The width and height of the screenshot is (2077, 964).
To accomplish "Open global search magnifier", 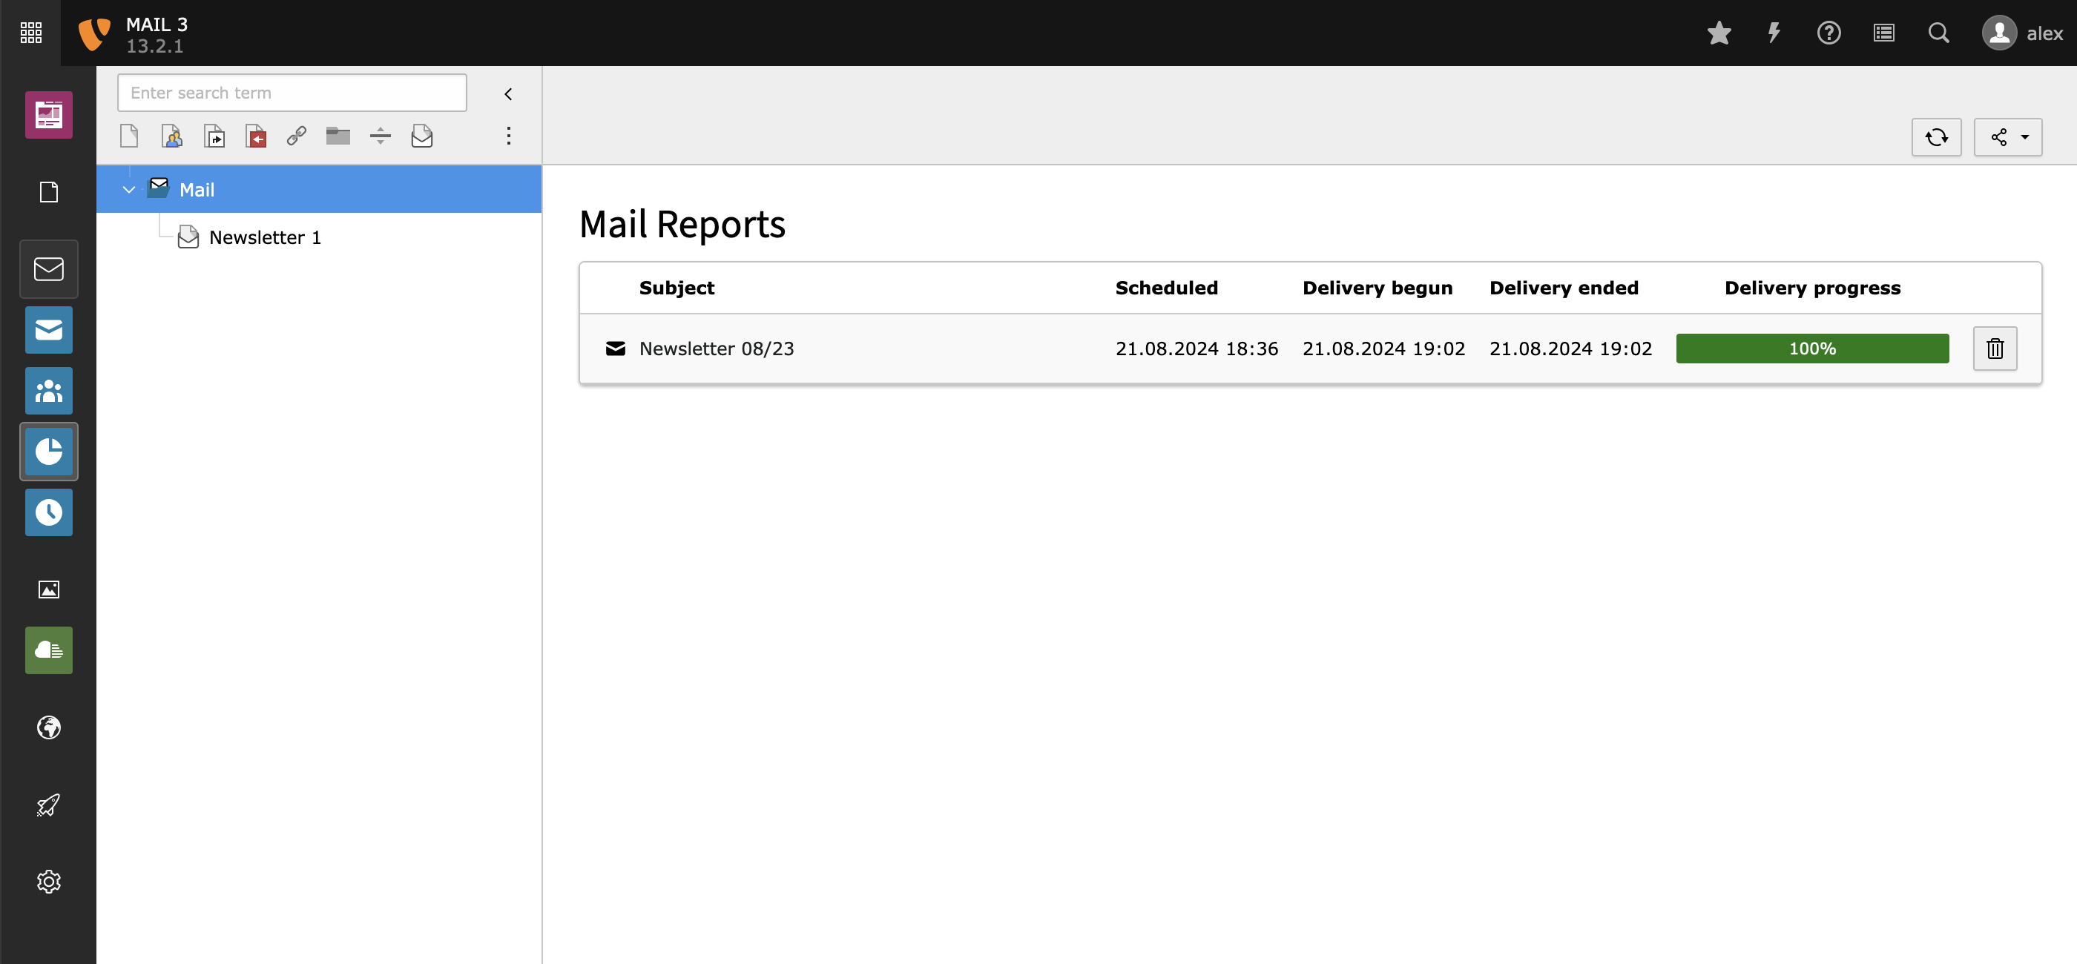I will (x=1938, y=33).
